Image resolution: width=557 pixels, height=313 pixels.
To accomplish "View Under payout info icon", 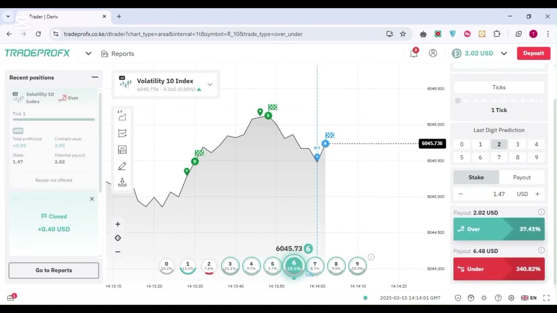I will (541, 250).
